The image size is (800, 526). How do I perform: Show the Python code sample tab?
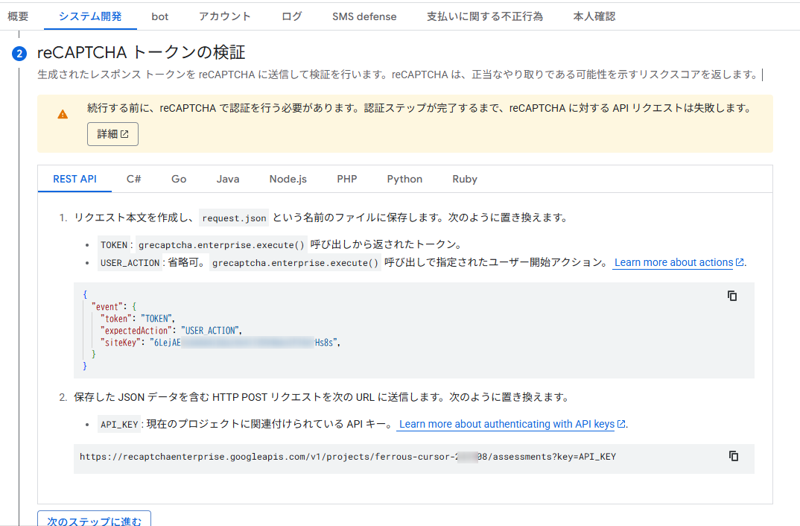pos(404,179)
